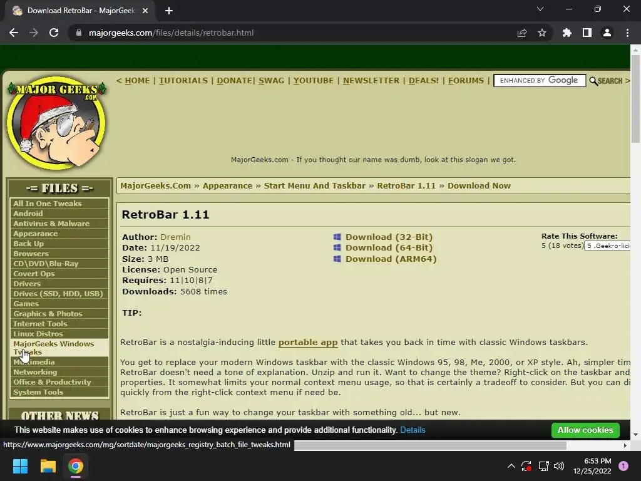The height and width of the screenshot is (481, 641).
Task: Click the Download (64-Bit) link
Action: (x=389, y=247)
